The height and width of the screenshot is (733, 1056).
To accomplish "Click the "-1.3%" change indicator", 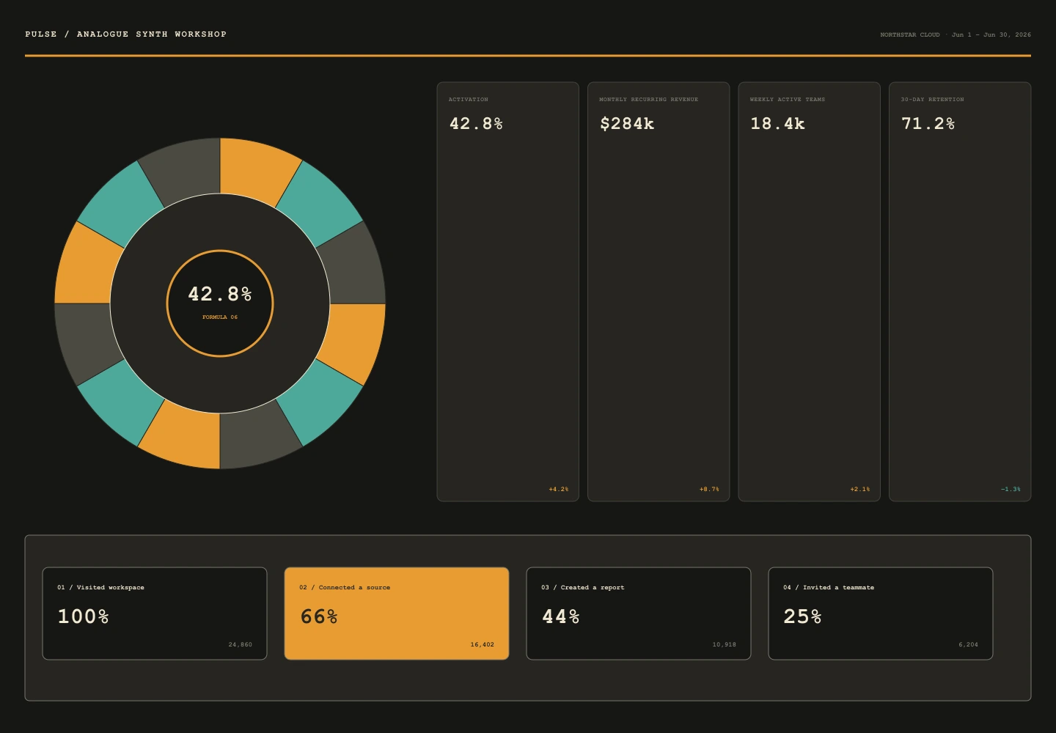I will coord(1011,489).
